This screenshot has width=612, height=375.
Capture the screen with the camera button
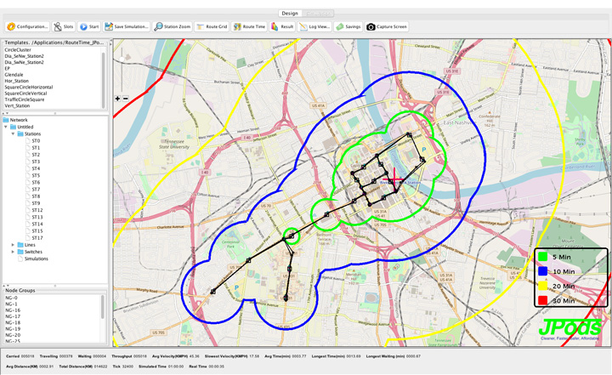[x=387, y=27]
